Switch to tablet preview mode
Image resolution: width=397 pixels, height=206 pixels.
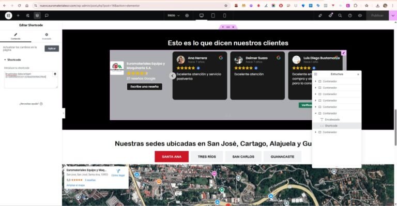213,15
